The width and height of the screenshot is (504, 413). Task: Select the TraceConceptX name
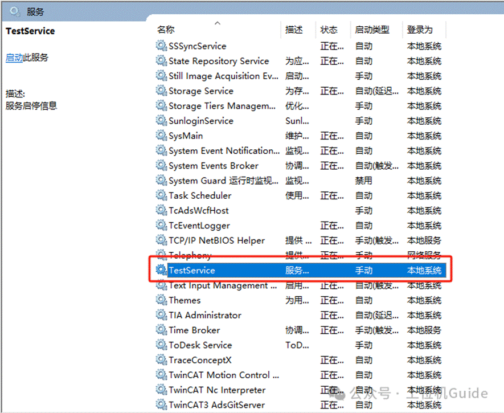tap(200, 360)
